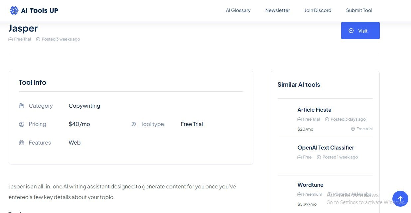Click the AI Tools UP brain logo

tap(14, 11)
